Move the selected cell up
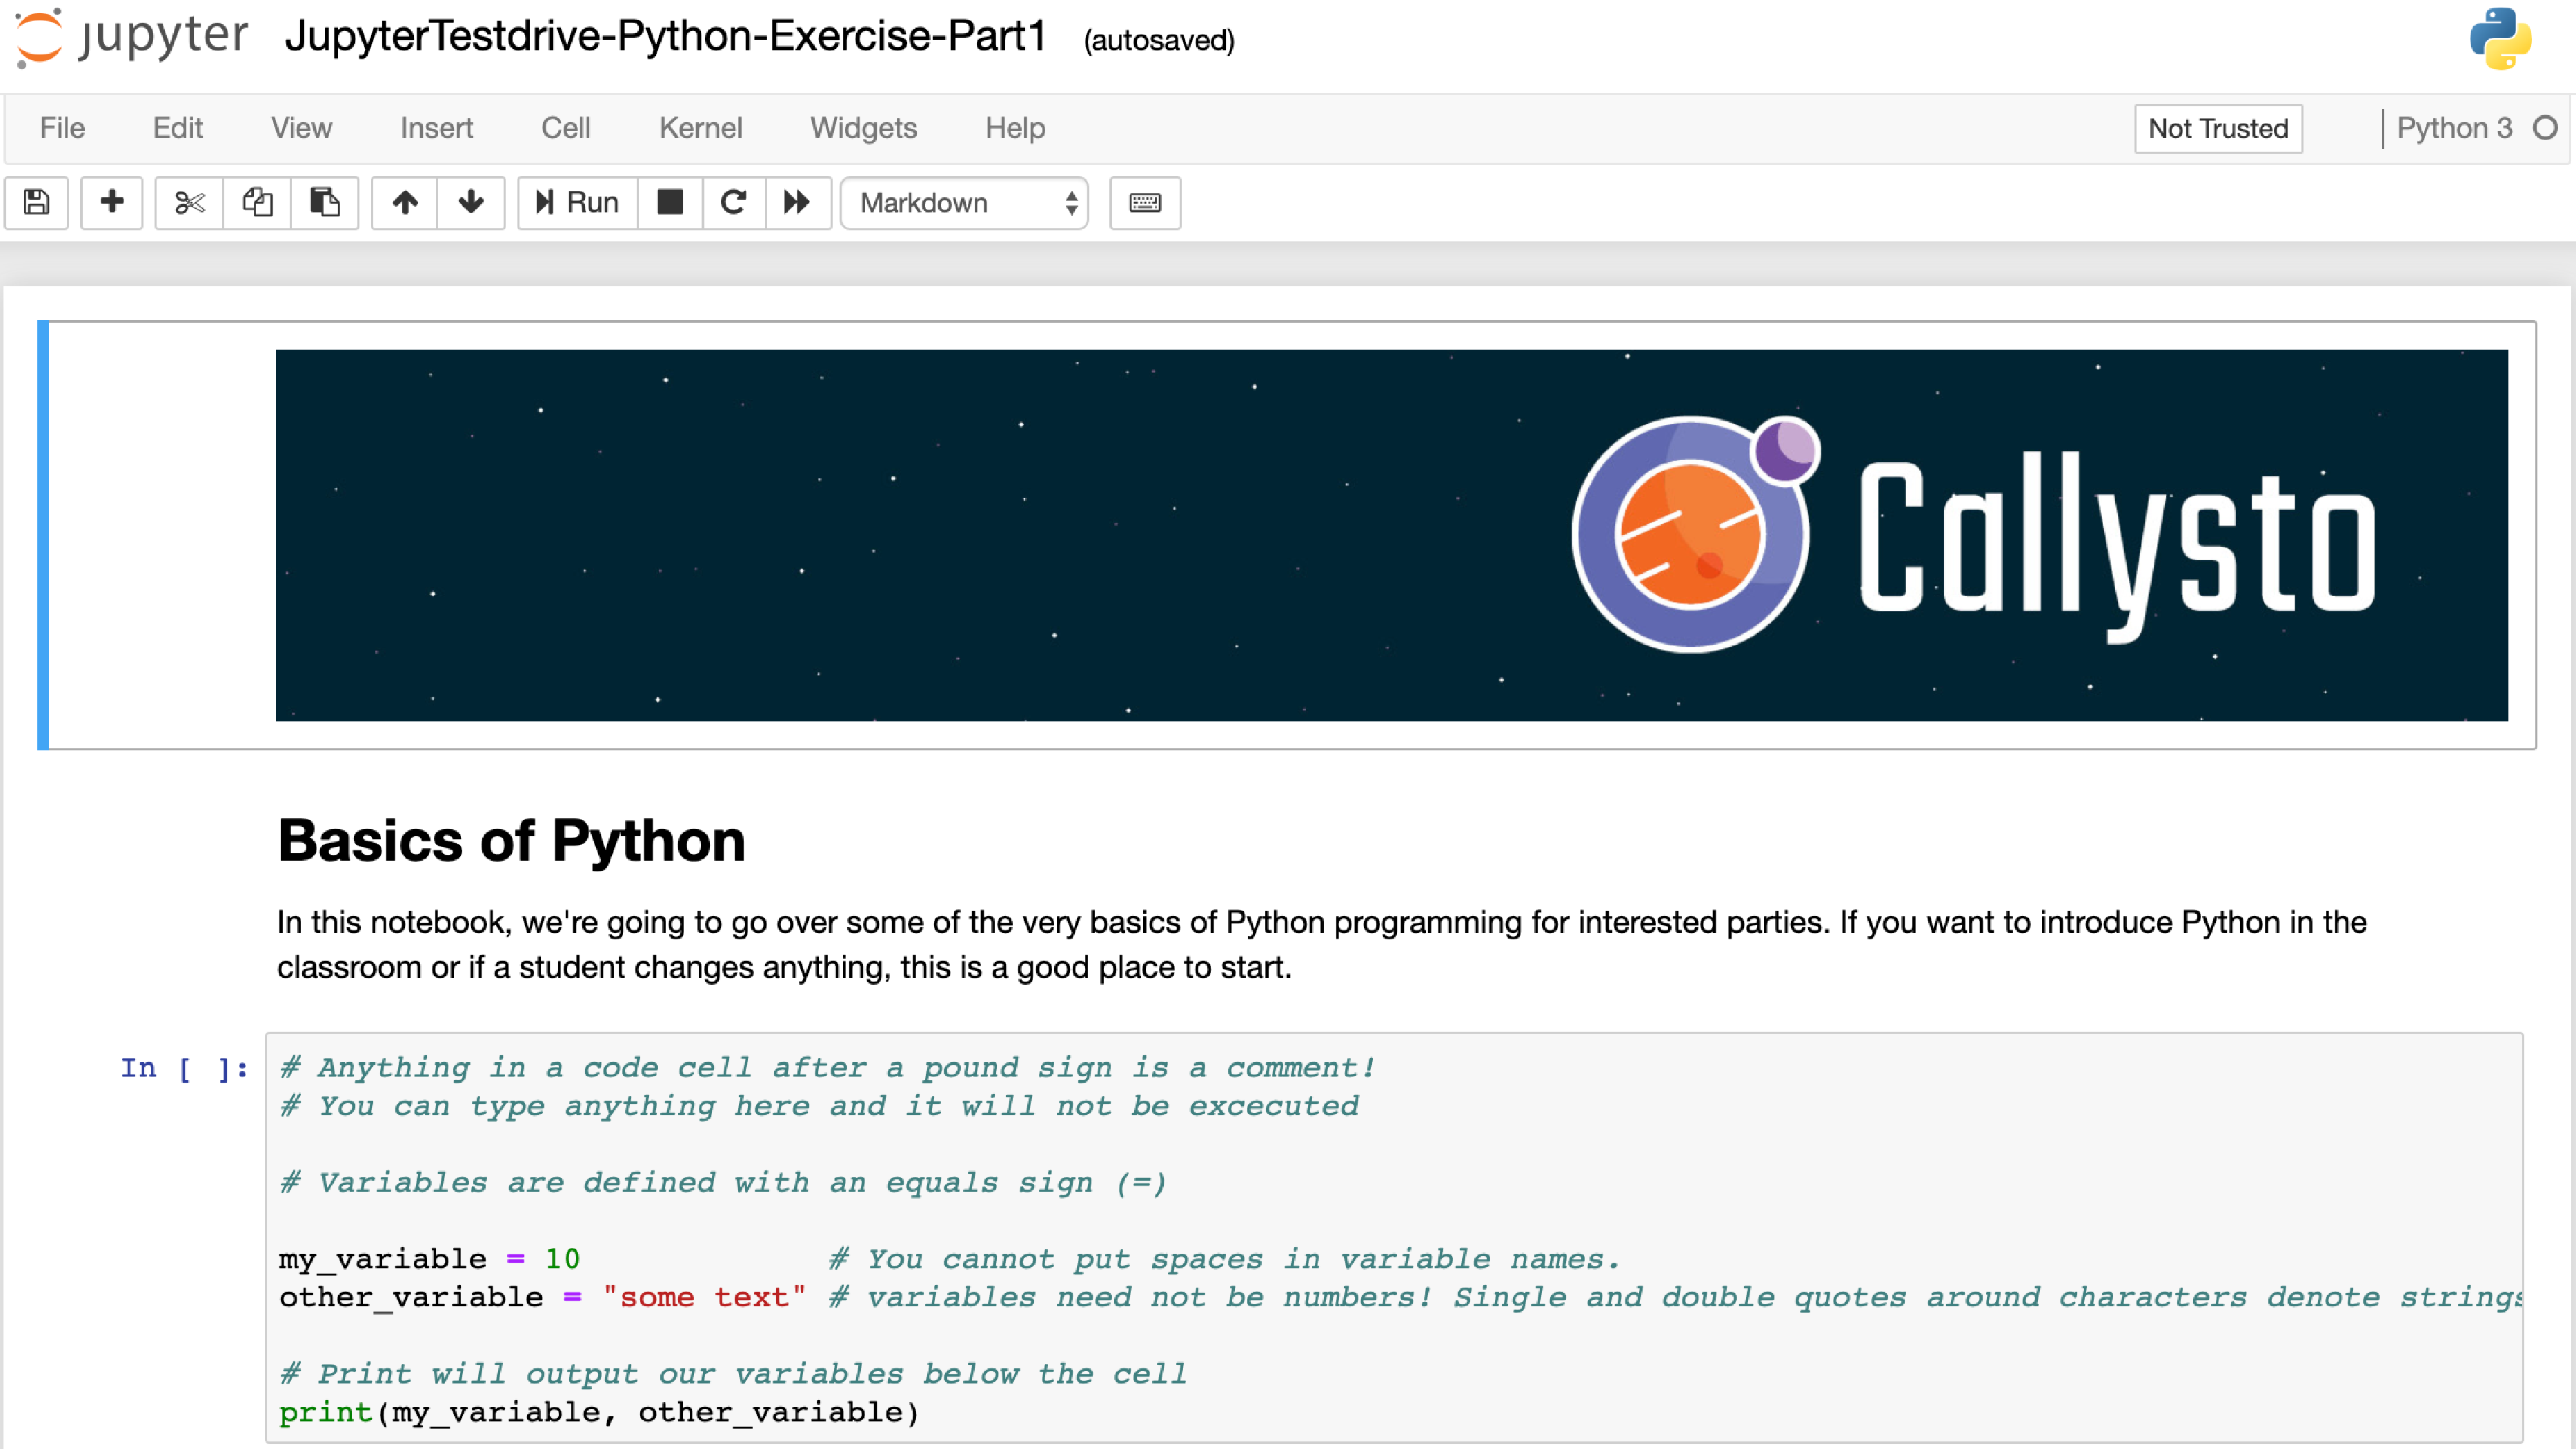 (405, 203)
